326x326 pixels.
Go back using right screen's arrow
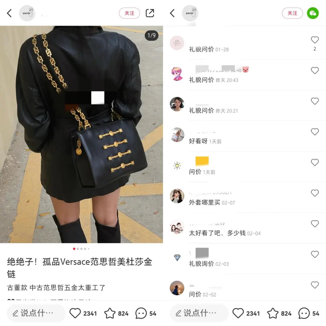coord(172,13)
